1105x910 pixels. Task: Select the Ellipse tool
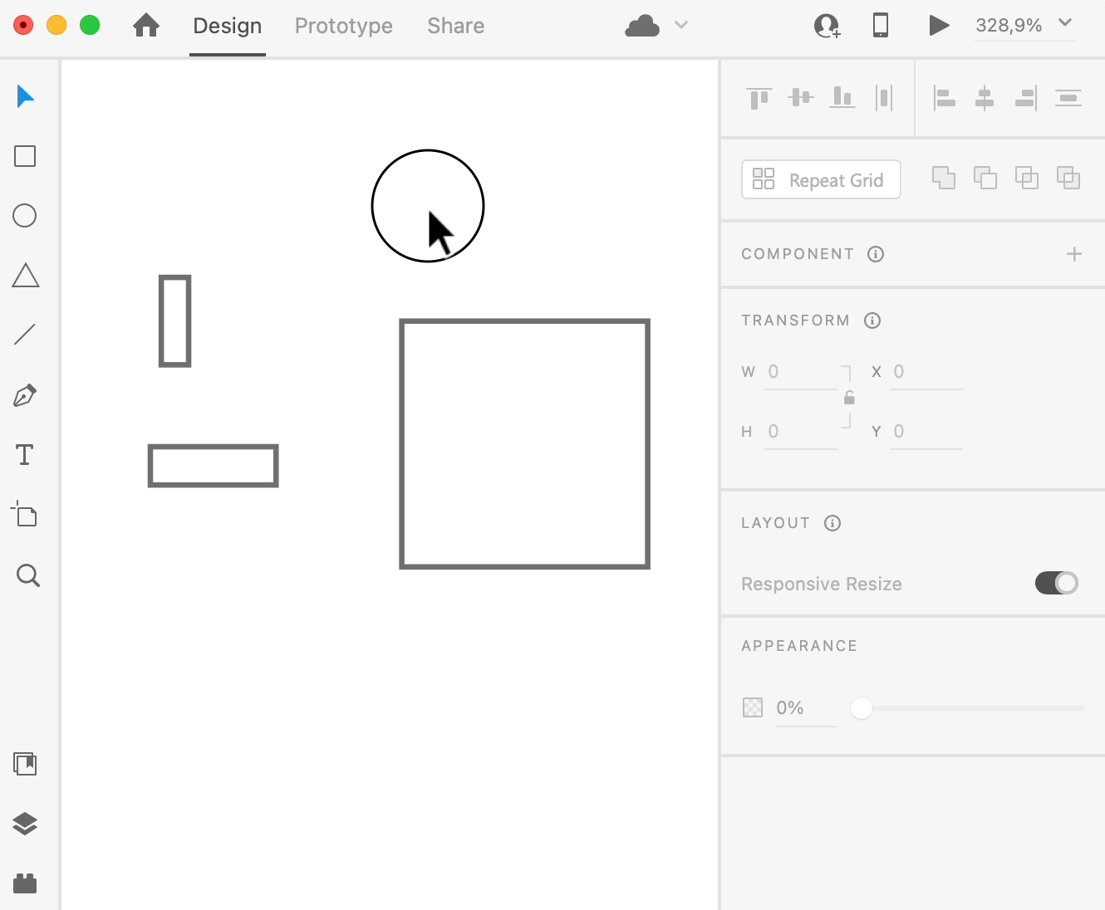click(x=25, y=216)
